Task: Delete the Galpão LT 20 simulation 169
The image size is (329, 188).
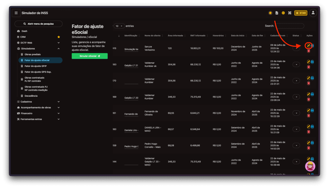Action: [308, 99]
